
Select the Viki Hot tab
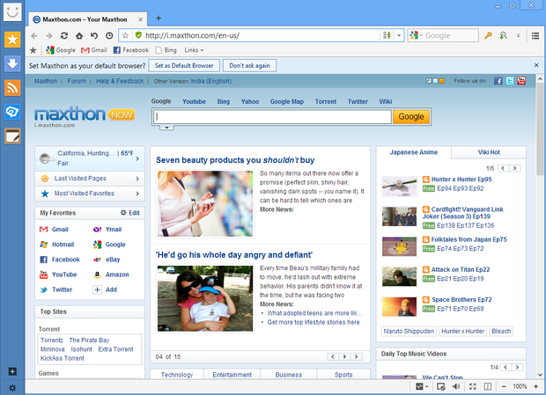pyautogui.click(x=489, y=152)
